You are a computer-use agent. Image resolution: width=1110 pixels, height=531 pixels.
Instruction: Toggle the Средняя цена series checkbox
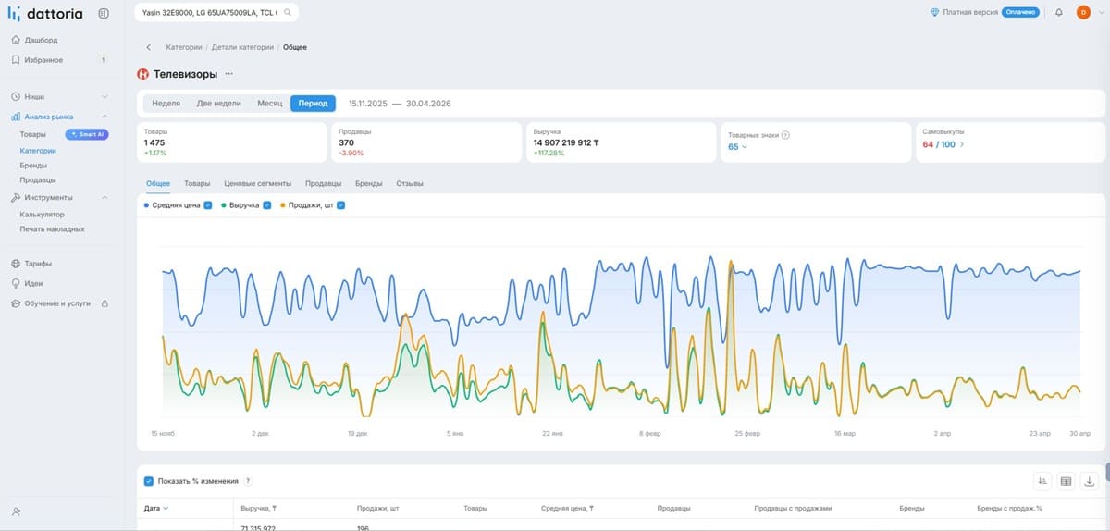click(x=208, y=205)
